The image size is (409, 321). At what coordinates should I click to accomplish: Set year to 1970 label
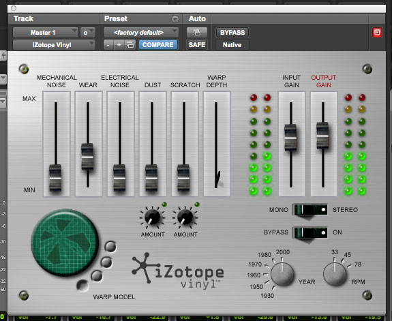pos(255,264)
